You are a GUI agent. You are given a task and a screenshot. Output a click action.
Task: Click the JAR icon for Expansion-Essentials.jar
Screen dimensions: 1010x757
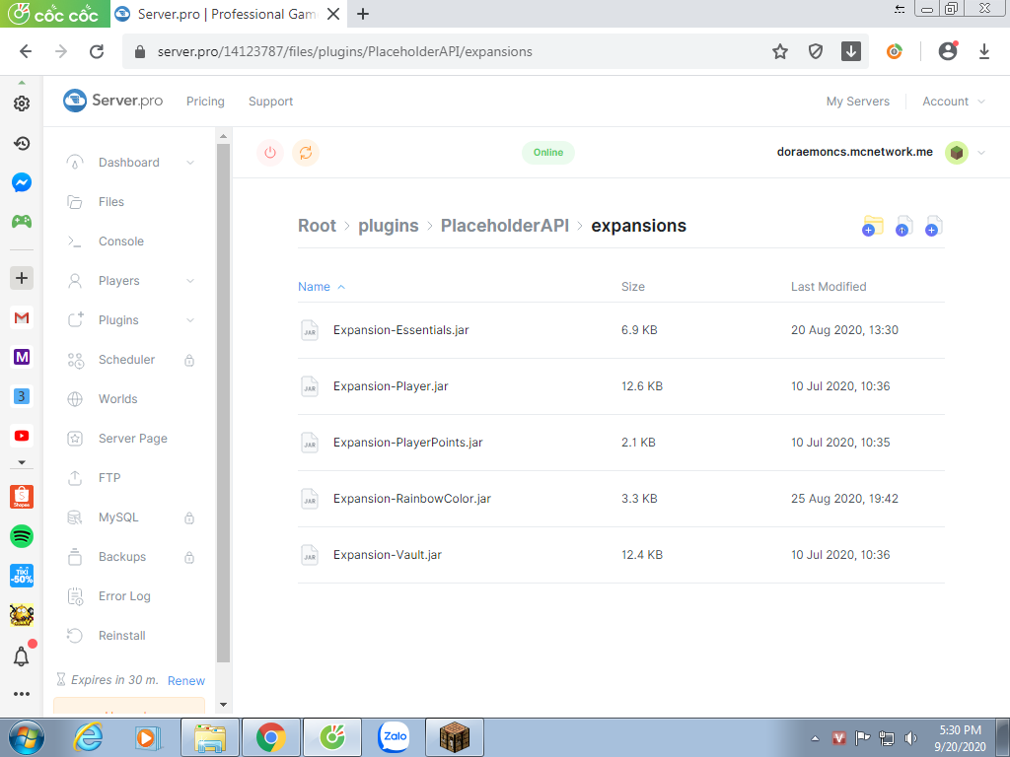tap(310, 330)
